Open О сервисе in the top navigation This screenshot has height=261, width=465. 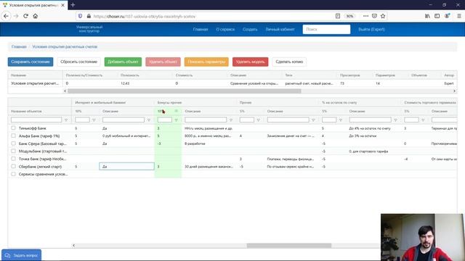pyautogui.click(x=225, y=29)
